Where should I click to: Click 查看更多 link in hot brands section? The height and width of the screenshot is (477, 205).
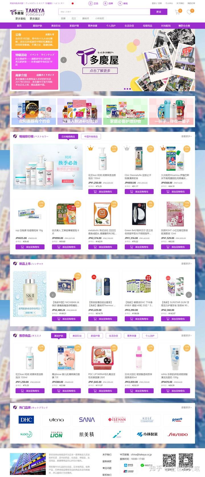pos(186,407)
